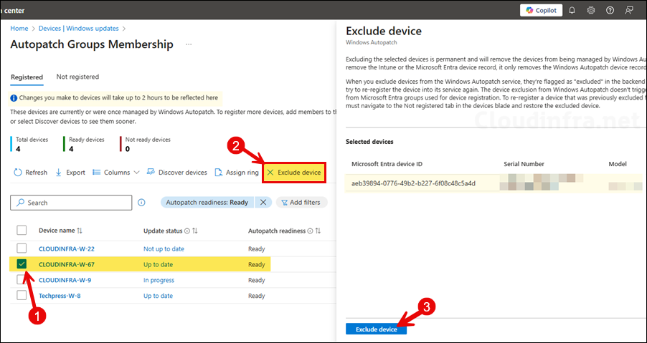Open the ellipsis menu beside page title
Viewport: 647px width, 343px height.
[x=189, y=44]
